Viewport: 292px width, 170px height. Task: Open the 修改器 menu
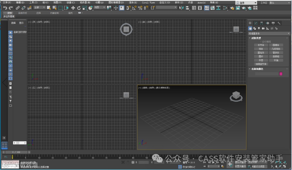click(85, 2)
